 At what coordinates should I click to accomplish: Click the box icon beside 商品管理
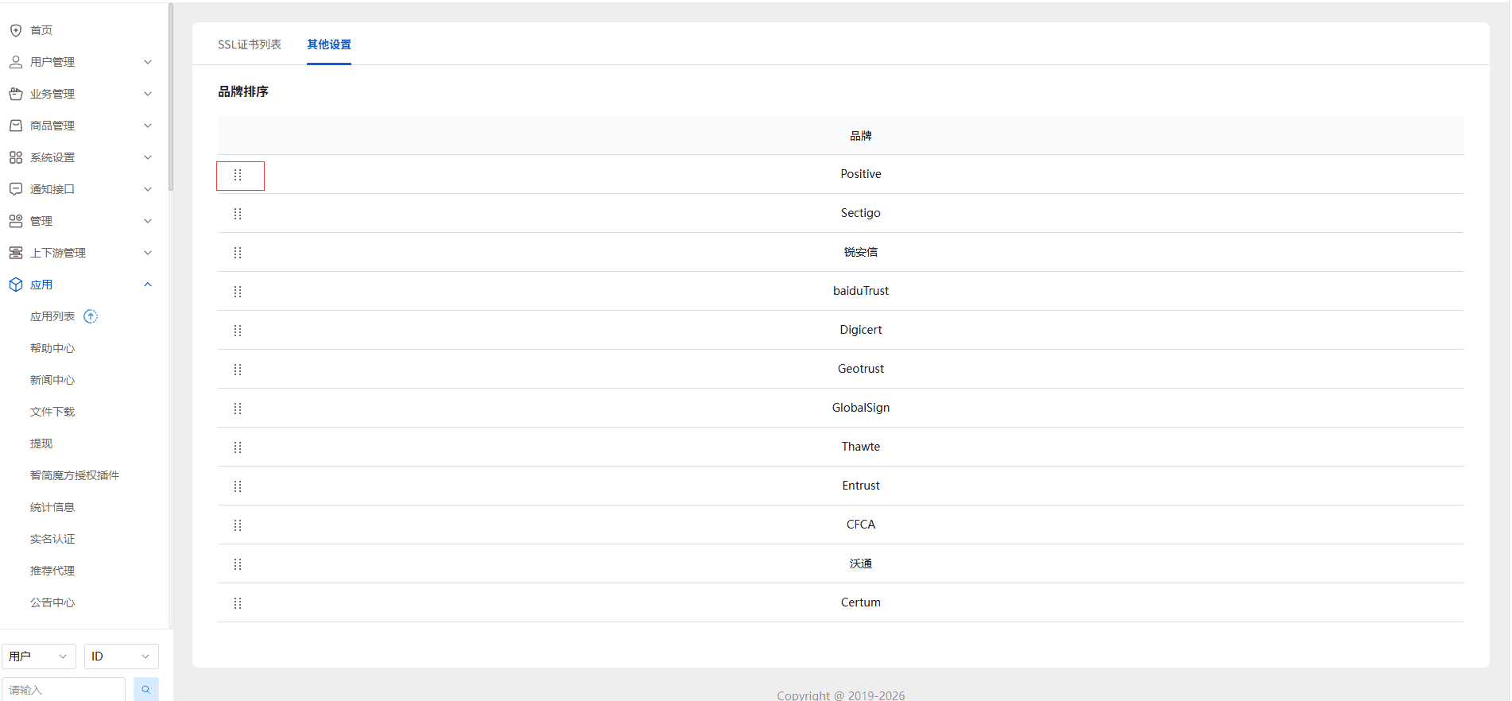coord(16,126)
